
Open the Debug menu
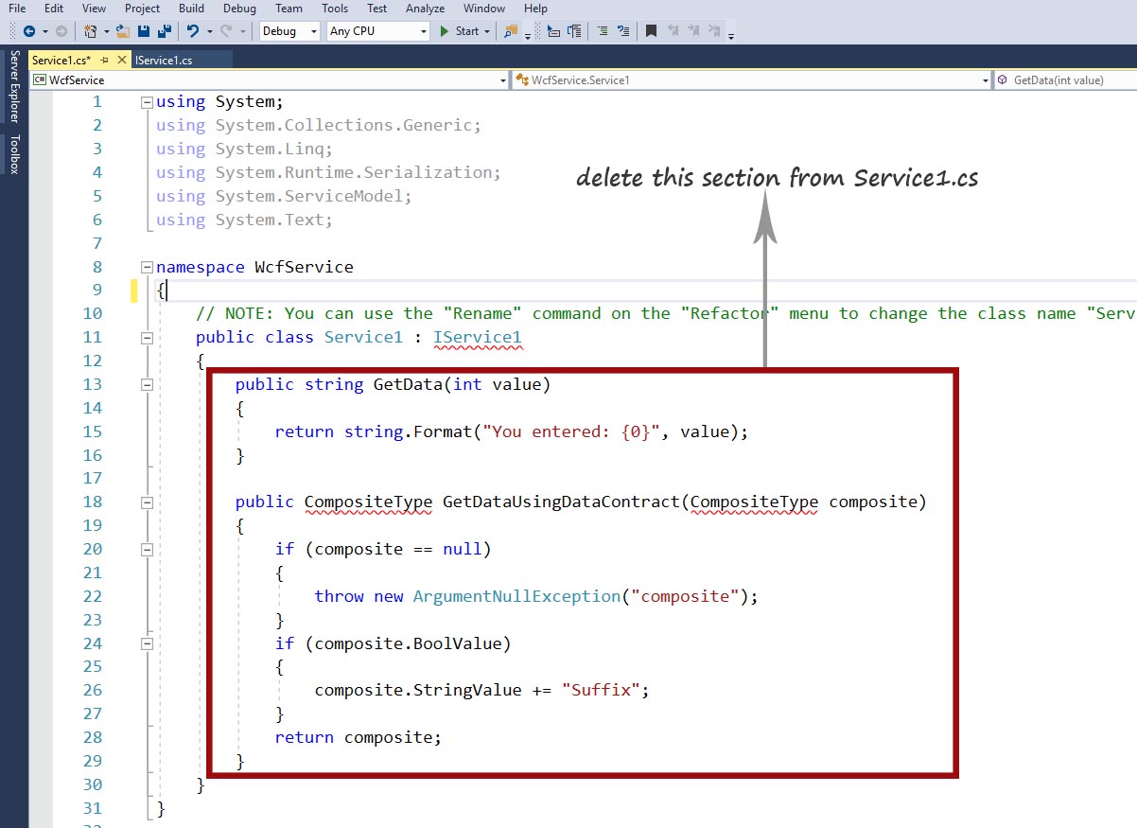click(x=239, y=9)
